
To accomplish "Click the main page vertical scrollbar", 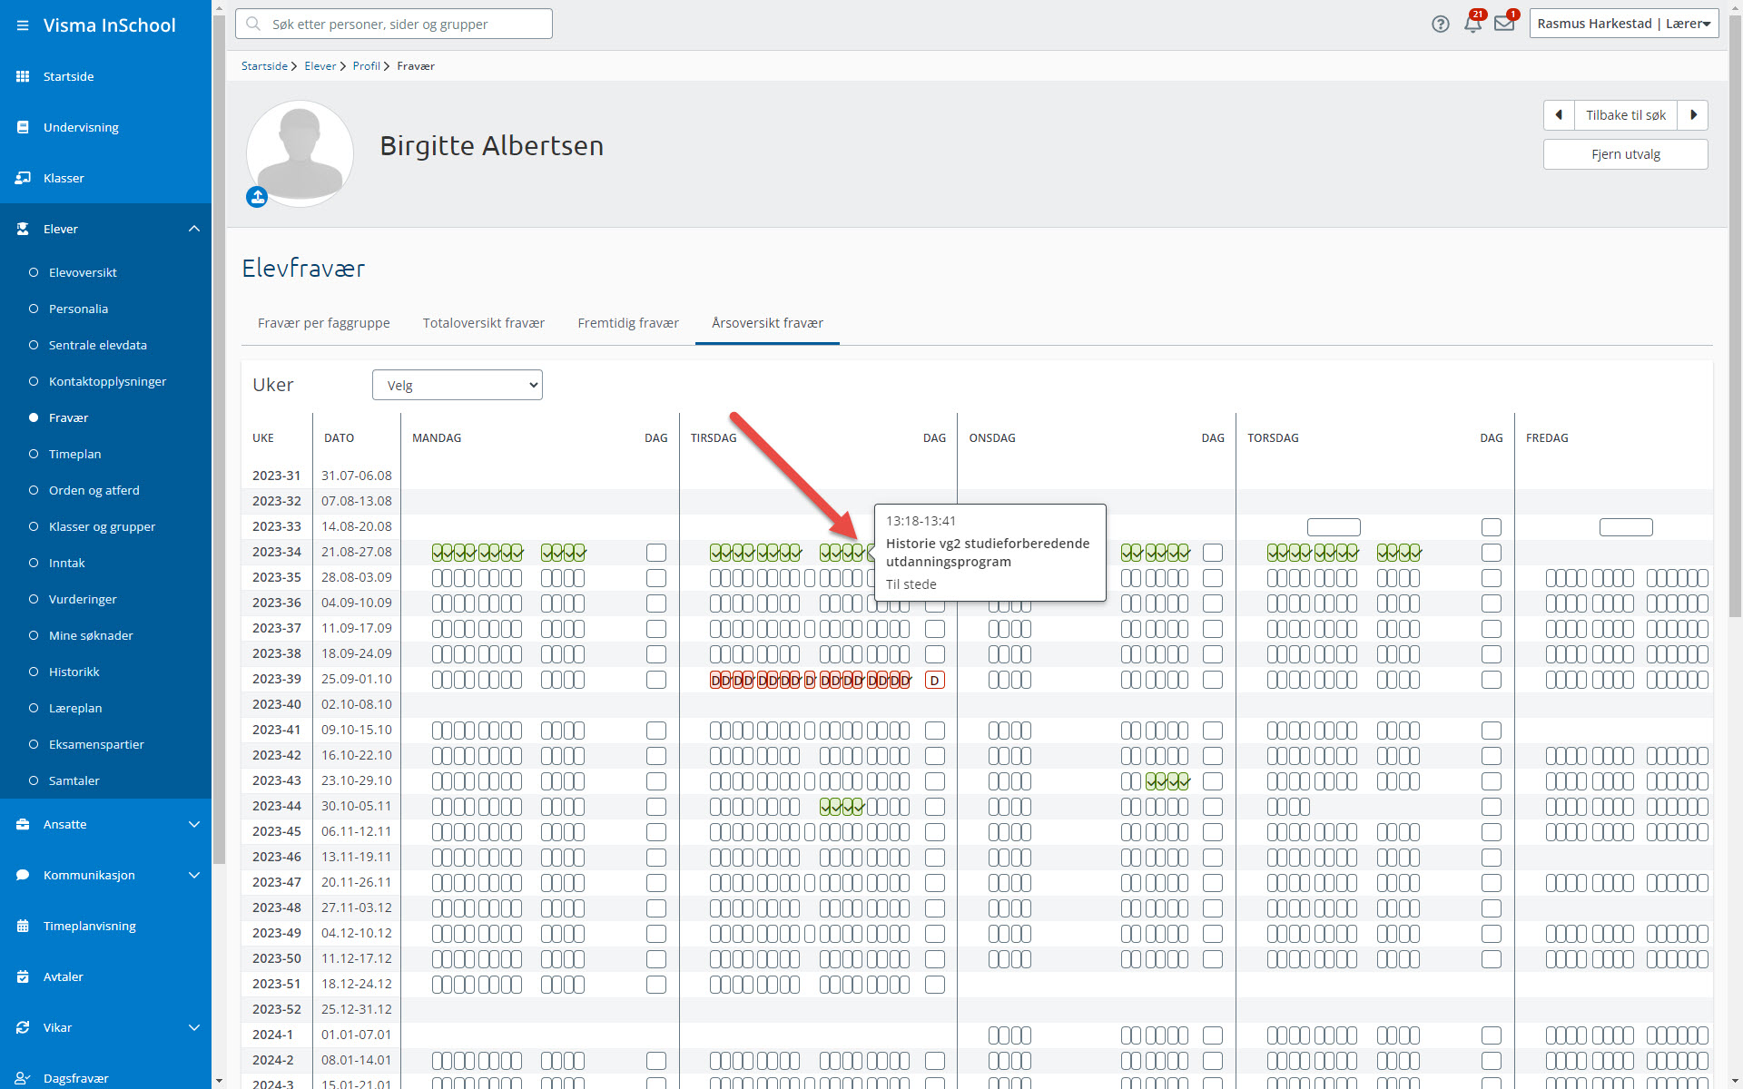I will tap(1735, 318).
